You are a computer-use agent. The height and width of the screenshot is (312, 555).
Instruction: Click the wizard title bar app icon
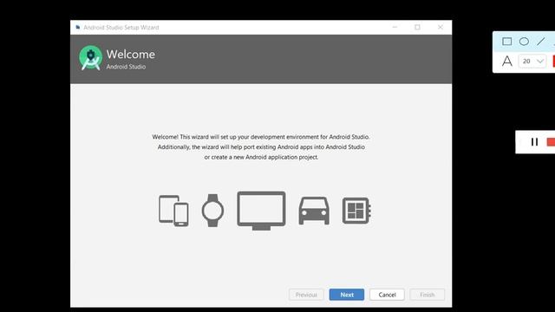[x=77, y=27]
